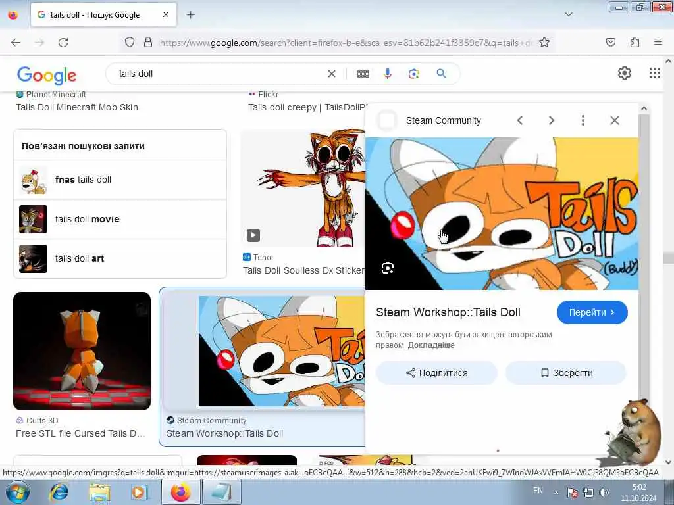Go back using the browser back arrow
The width and height of the screenshot is (674, 505).
tap(16, 43)
